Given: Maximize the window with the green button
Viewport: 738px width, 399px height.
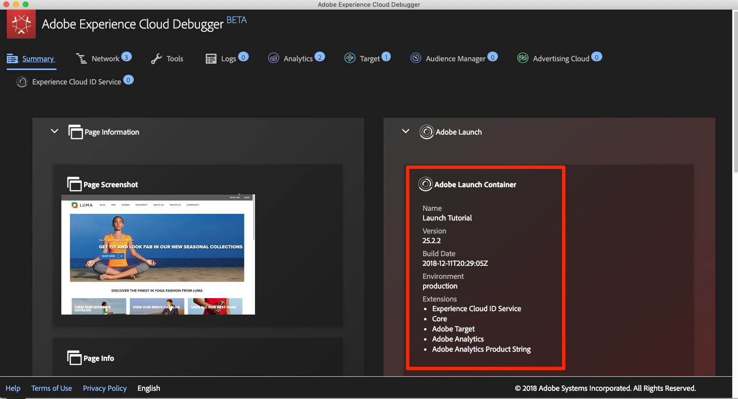Looking at the screenshot, I should pyautogui.click(x=26, y=4).
